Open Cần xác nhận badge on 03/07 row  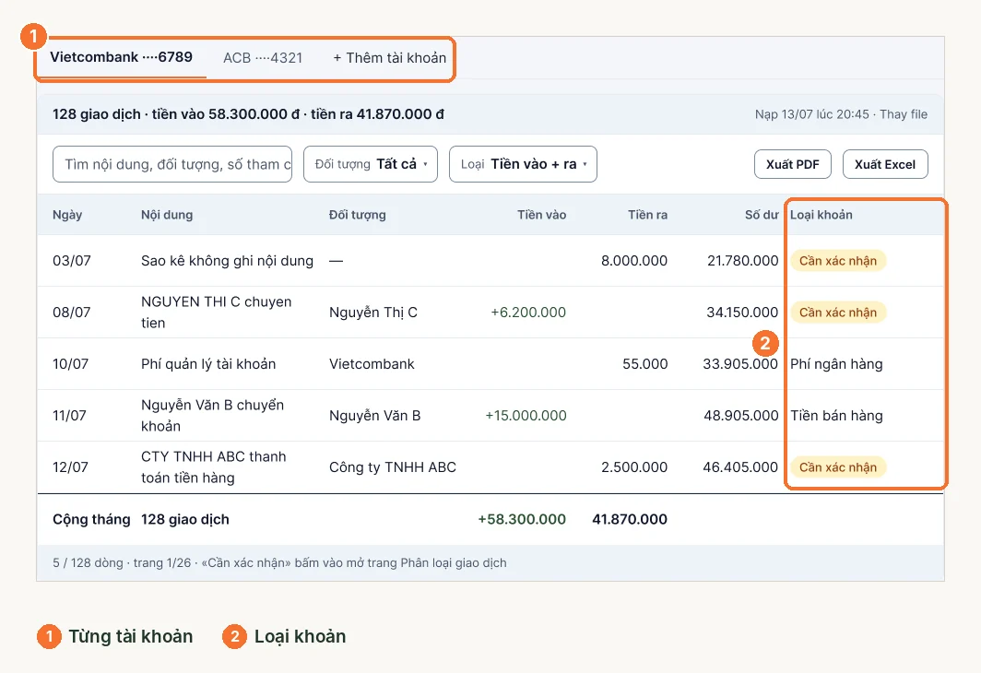[x=838, y=261]
